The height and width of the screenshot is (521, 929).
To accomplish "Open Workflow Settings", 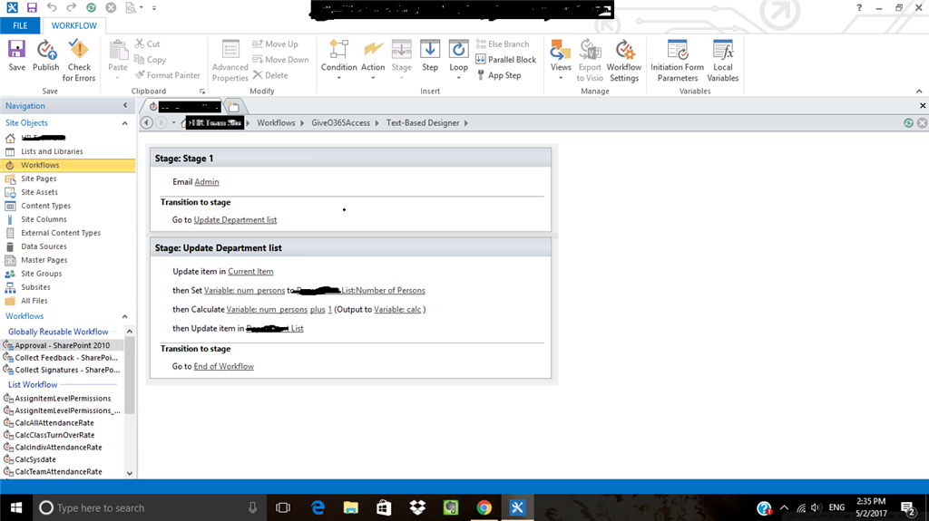I will pyautogui.click(x=624, y=61).
